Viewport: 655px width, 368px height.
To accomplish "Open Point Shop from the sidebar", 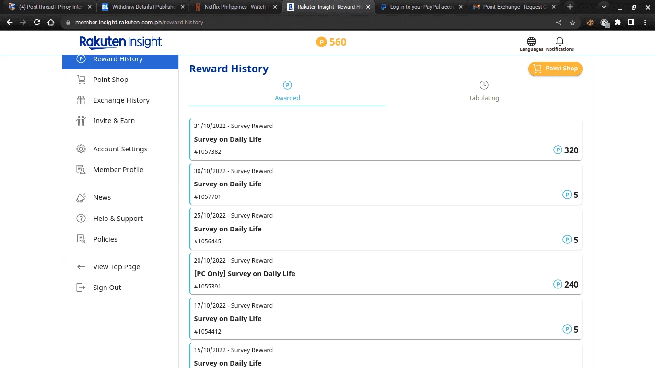I will point(120,80).
